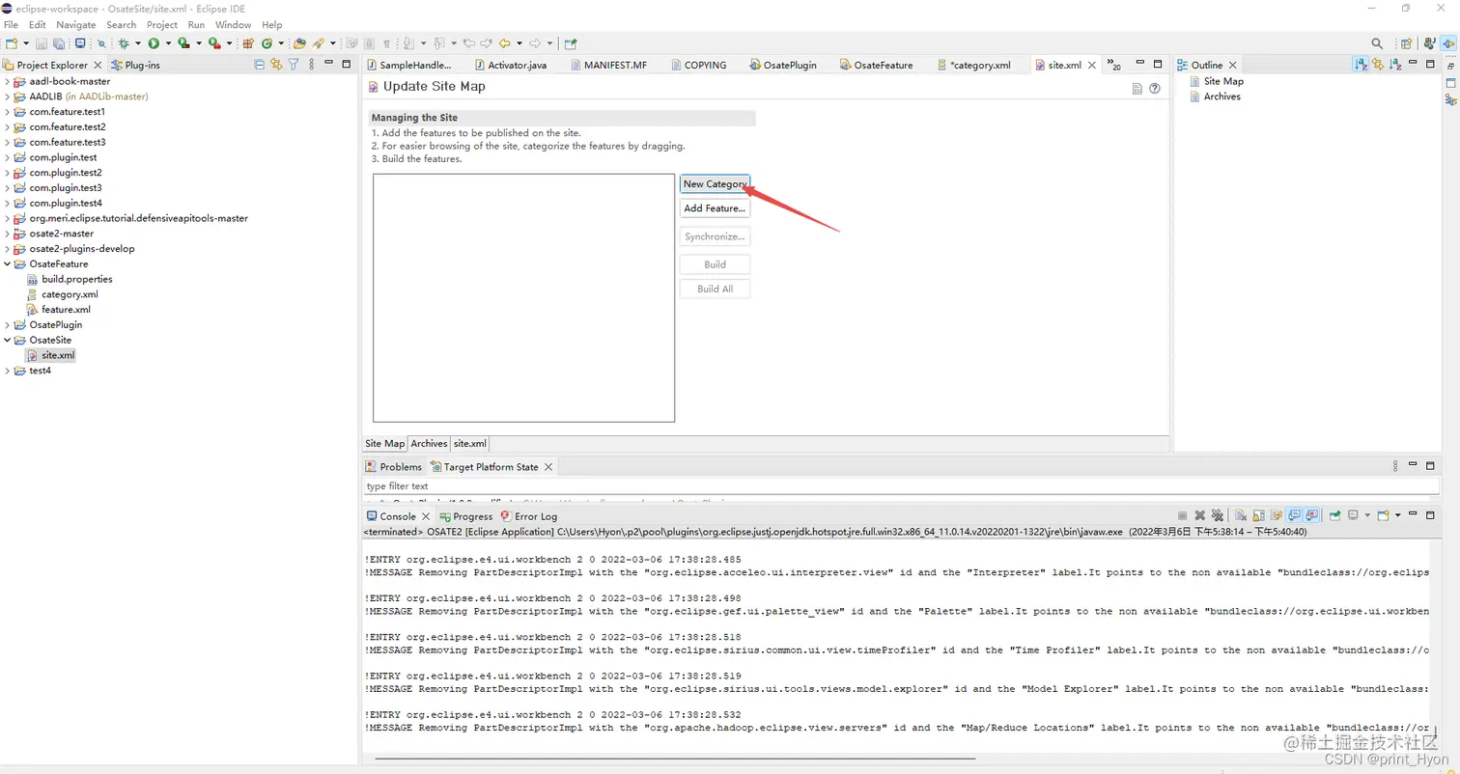Close the site.xml editor tab
The width and height of the screenshot is (1460, 774).
pos(1092,65)
